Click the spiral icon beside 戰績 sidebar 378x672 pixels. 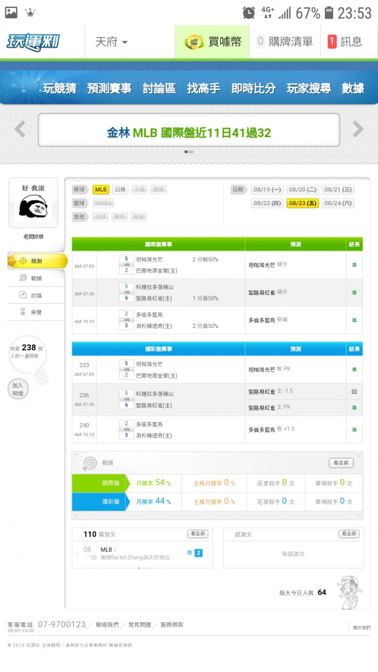click(x=23, y=278)
